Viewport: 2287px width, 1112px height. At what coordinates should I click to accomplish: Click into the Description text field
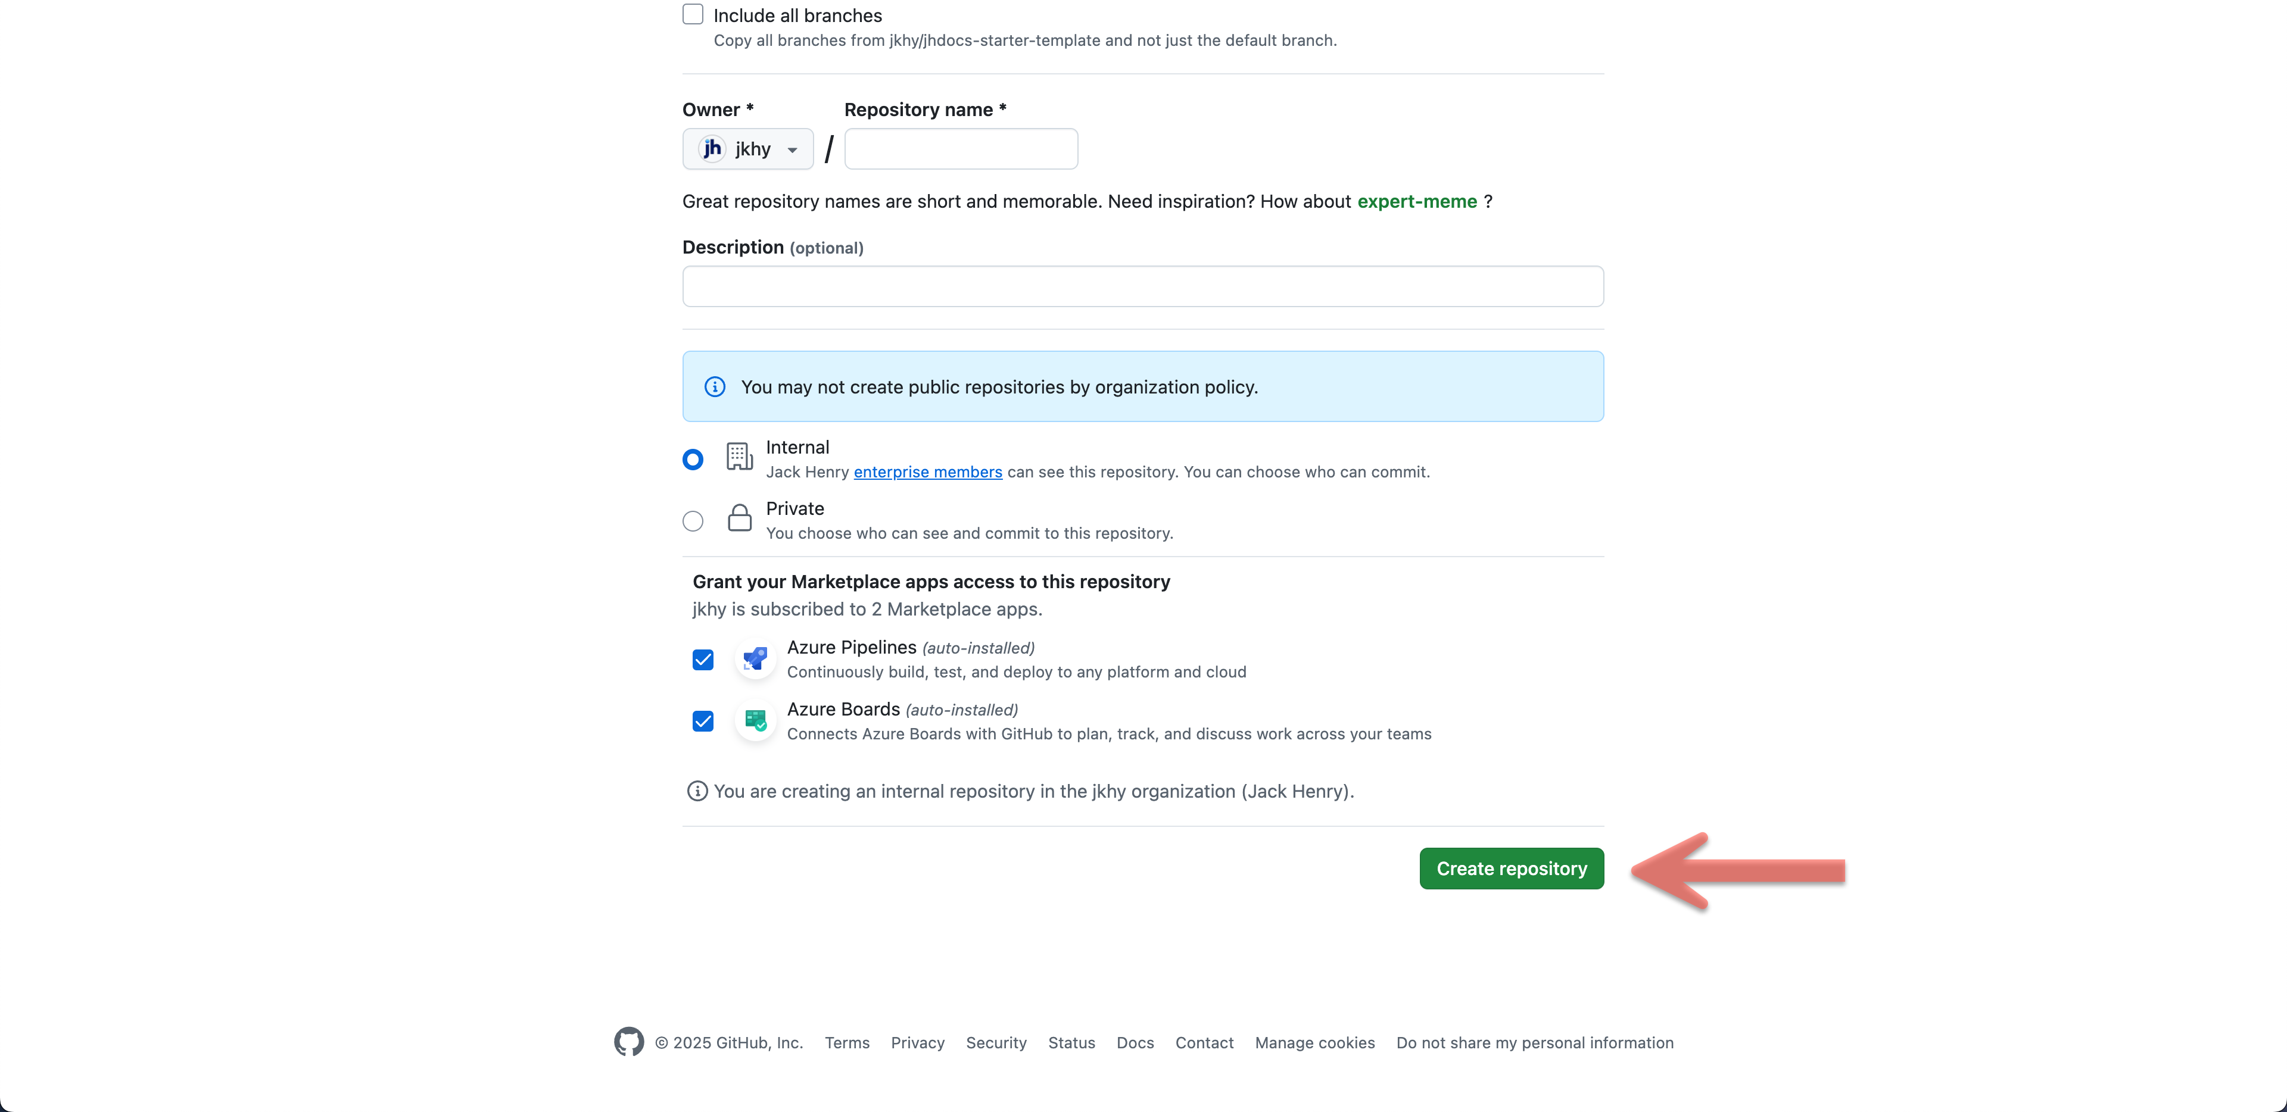[x=1143, y=287]
